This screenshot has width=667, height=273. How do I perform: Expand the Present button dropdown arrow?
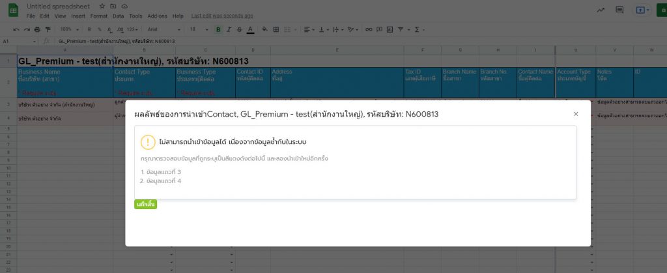(648, 10)
